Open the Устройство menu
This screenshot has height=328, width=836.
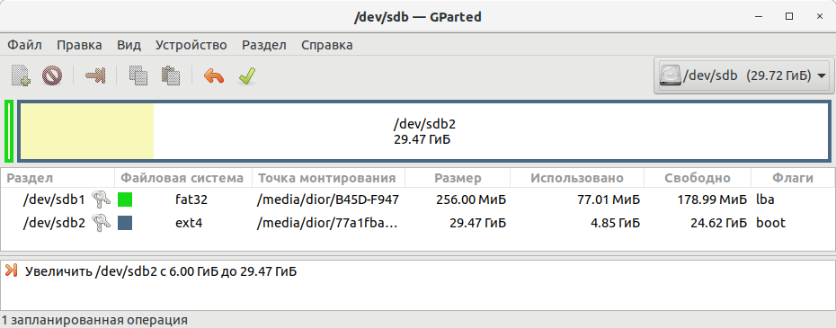tap(191, 45)
